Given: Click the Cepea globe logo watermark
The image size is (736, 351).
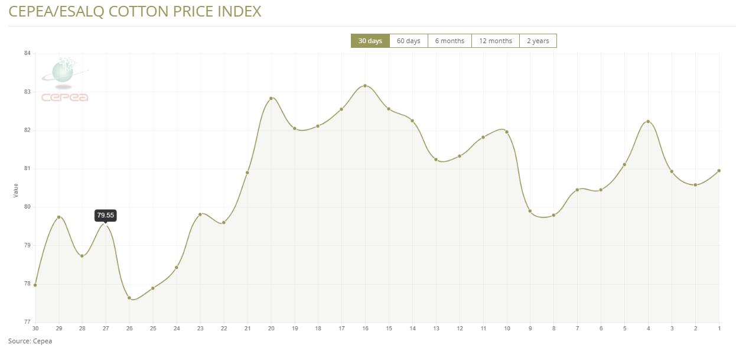Looking at the screenshot, I should [64, 80].
